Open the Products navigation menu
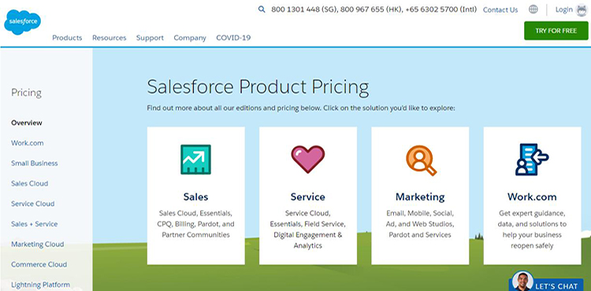Screen dimensions: 591x291 67,38
